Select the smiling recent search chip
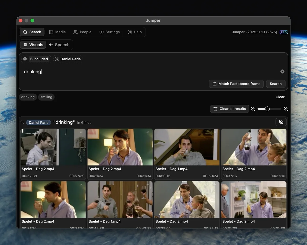 click(46, 97)
